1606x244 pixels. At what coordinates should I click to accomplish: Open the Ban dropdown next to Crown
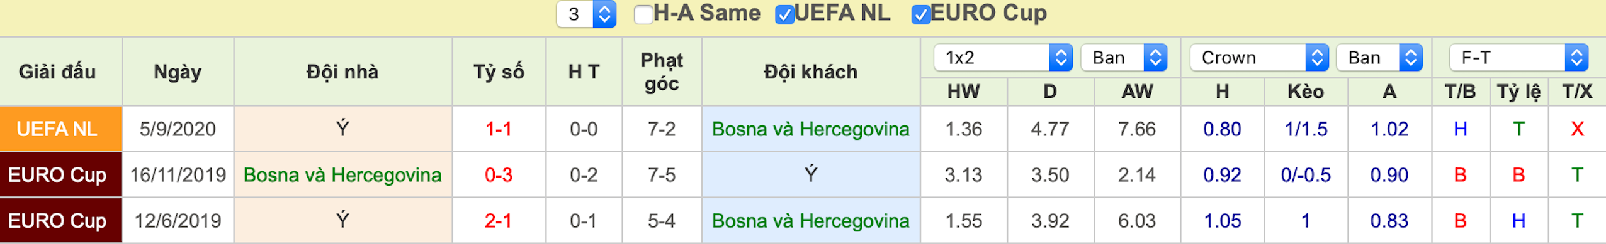tap(1379, 58)
